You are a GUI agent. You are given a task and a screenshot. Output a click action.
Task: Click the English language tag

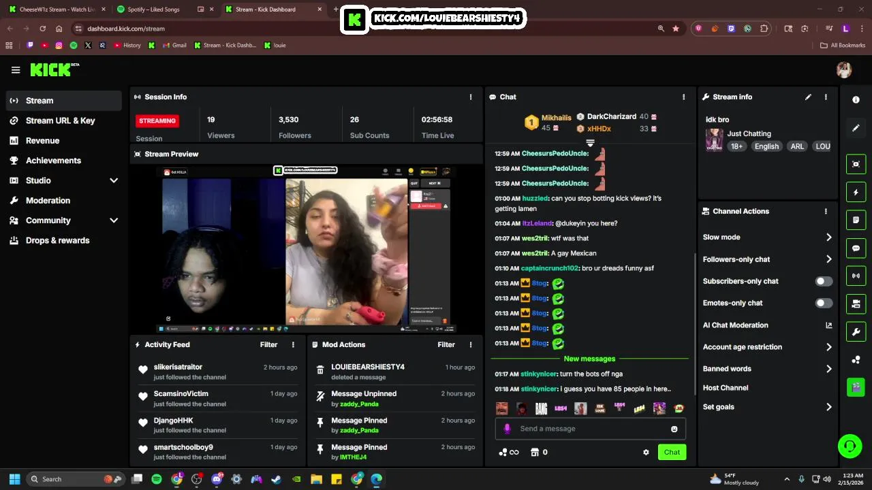pyautogui.click(x=766, y=146)
